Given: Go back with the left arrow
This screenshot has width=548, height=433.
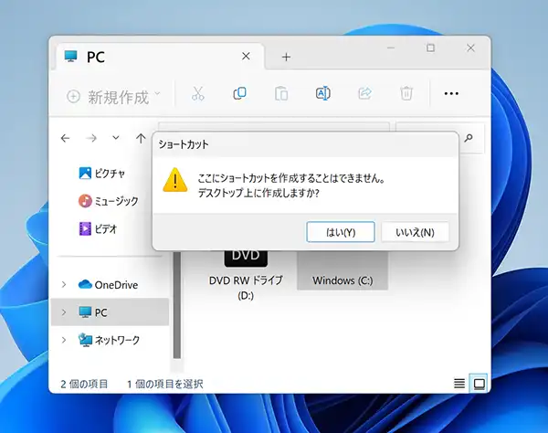Looking at the screenshot, I should pos(65,138).
